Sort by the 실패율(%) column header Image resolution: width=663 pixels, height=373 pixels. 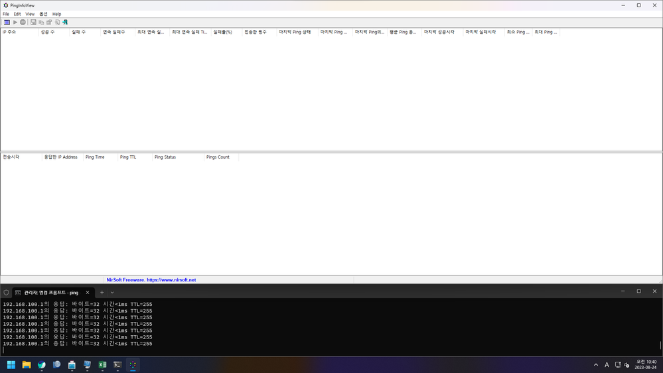(x=226, y=32)
